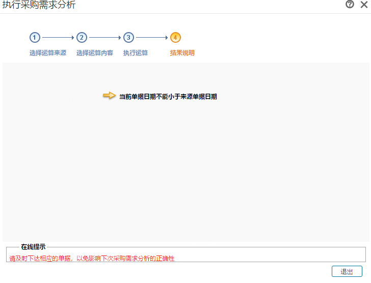Image resolution: width=371 pixels, height=283 pixels.
Task: Click the message 当前单据日期不能小于来源单据日期
Action: (168, 97)
